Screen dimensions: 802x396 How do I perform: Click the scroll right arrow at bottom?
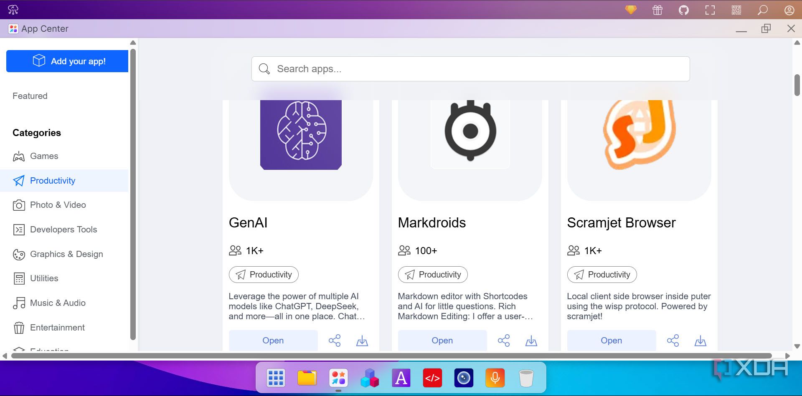(787, 356)
